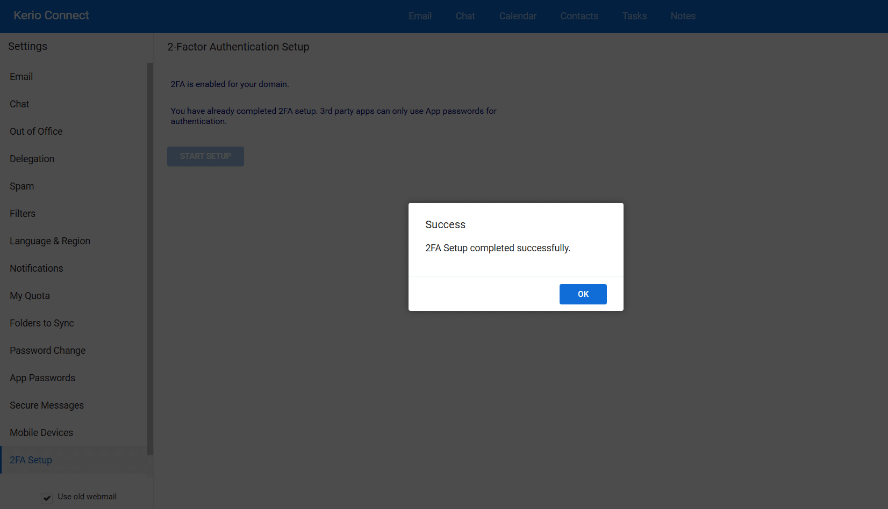Select Password Change in sidebar
Viewport: 888px width, 509px height.
[x=48, y=351]
